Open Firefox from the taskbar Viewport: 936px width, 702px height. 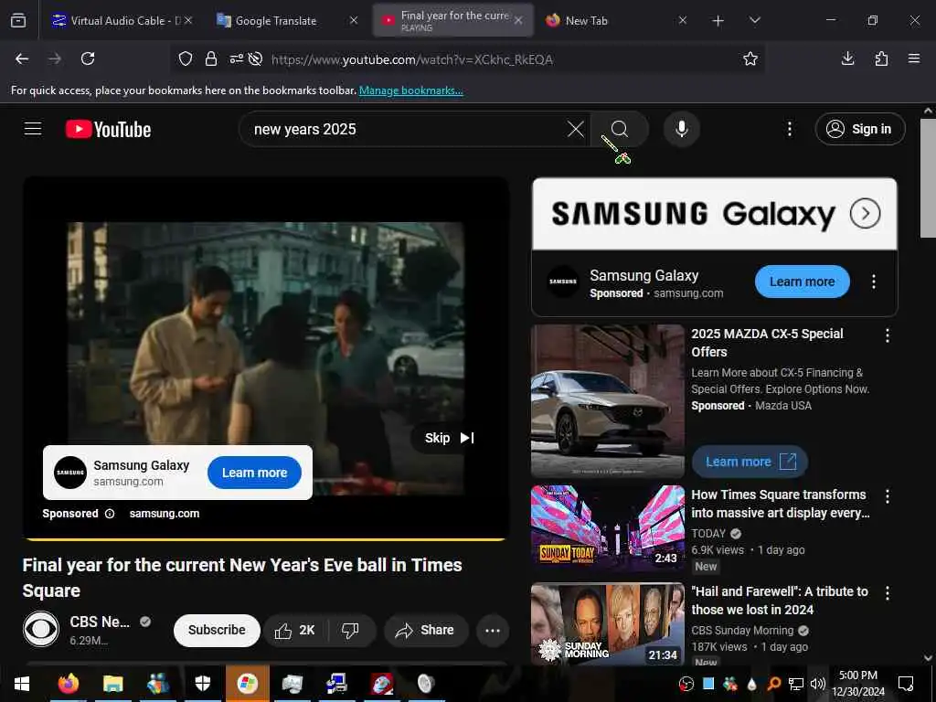click(x=69, y=684)
